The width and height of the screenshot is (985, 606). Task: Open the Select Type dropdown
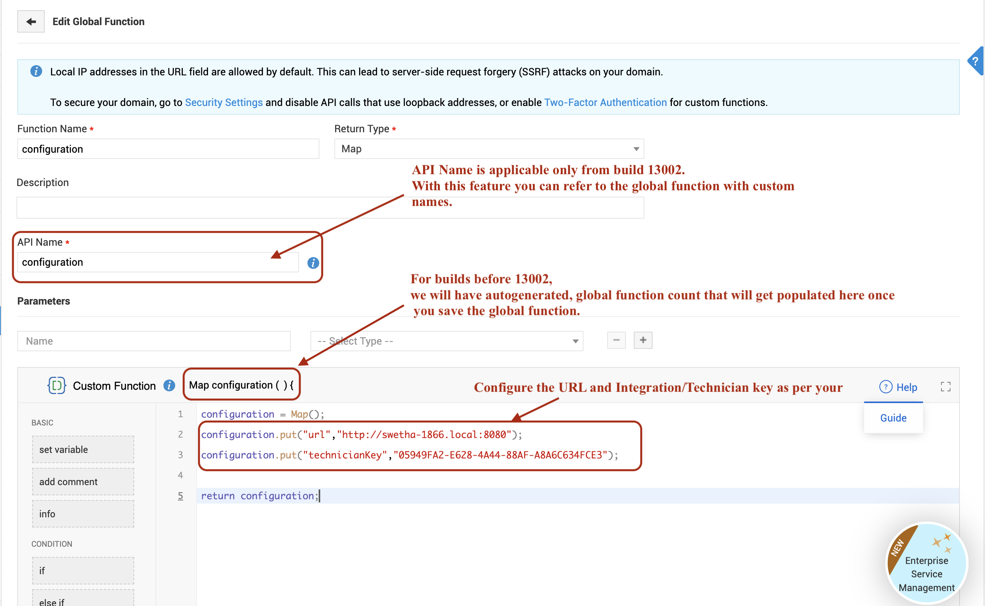click(447, 341)
